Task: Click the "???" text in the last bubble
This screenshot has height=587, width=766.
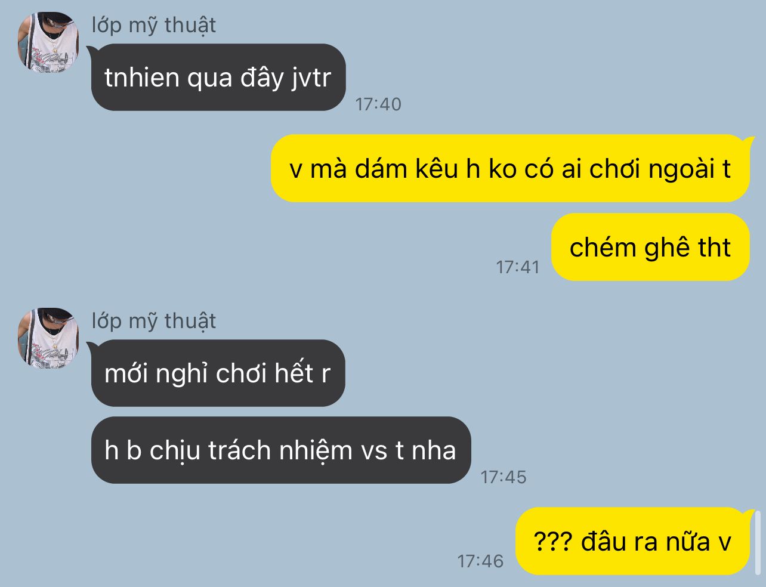Action: (x=553, y=542)
